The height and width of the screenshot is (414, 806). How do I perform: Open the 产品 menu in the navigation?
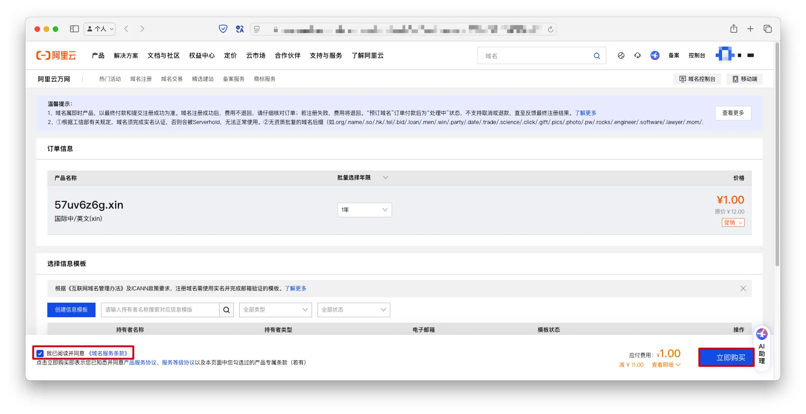coord(98,55)
